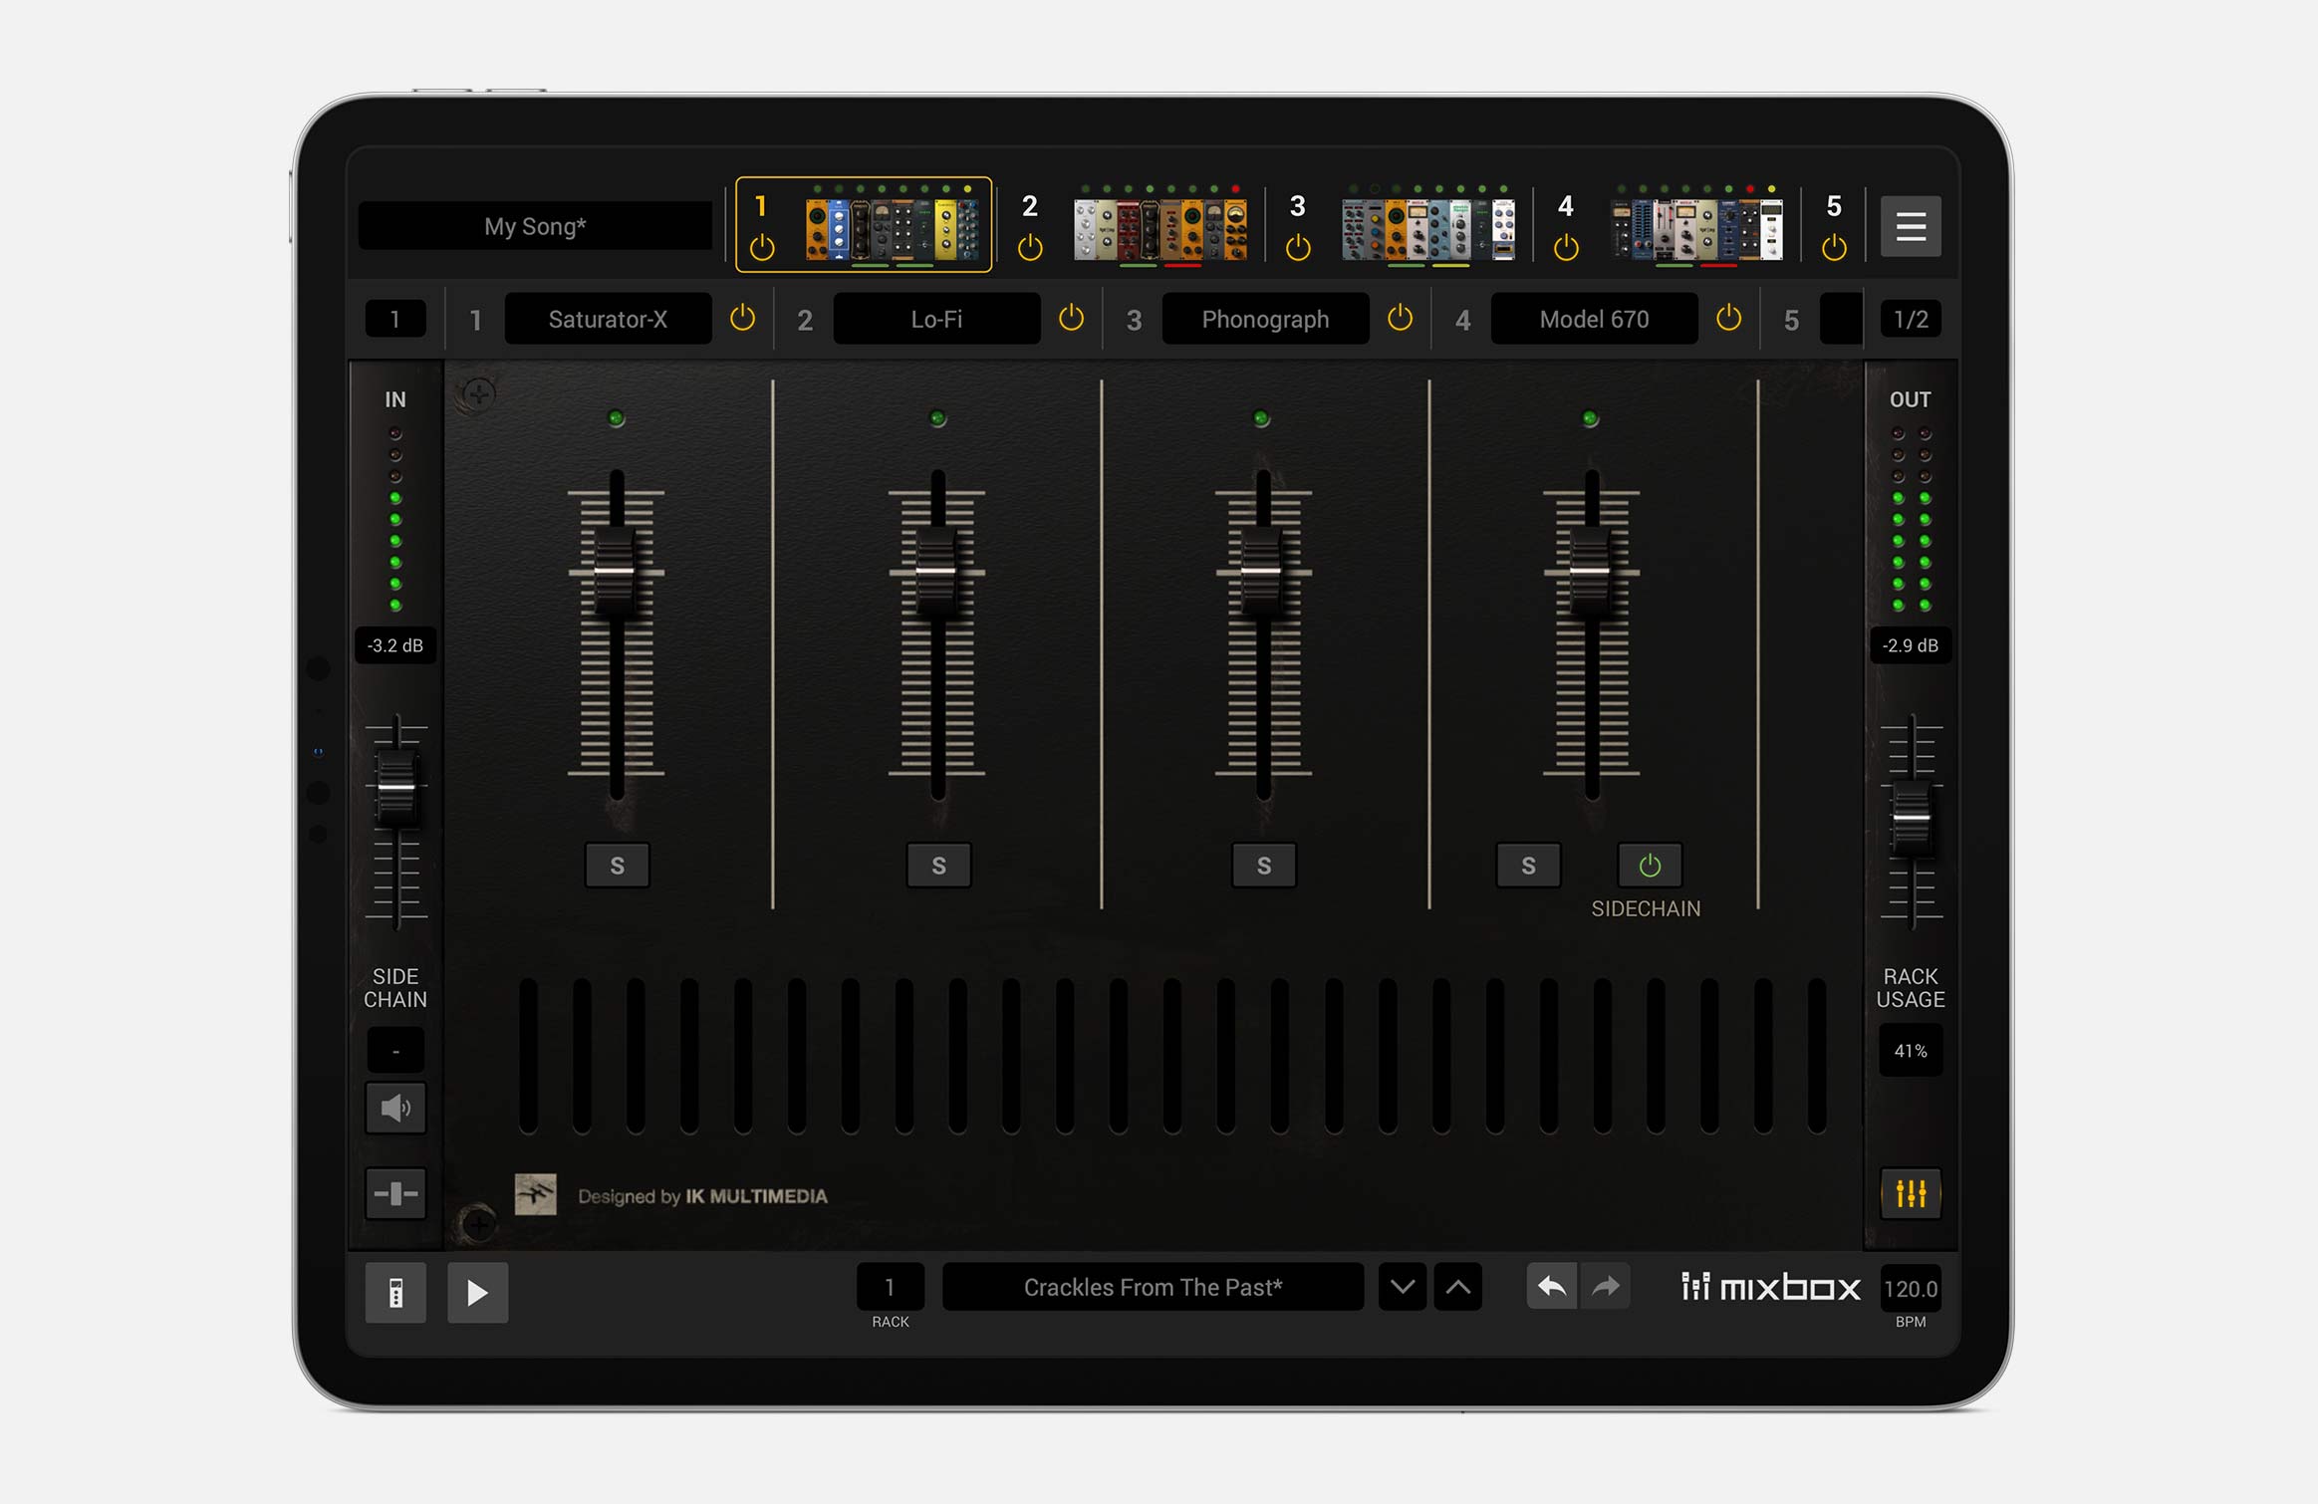Click the -3.2 dB input readout
Image resolution: width=2318 pixels, height=1504 pixels.
click(x=395, y=645)
